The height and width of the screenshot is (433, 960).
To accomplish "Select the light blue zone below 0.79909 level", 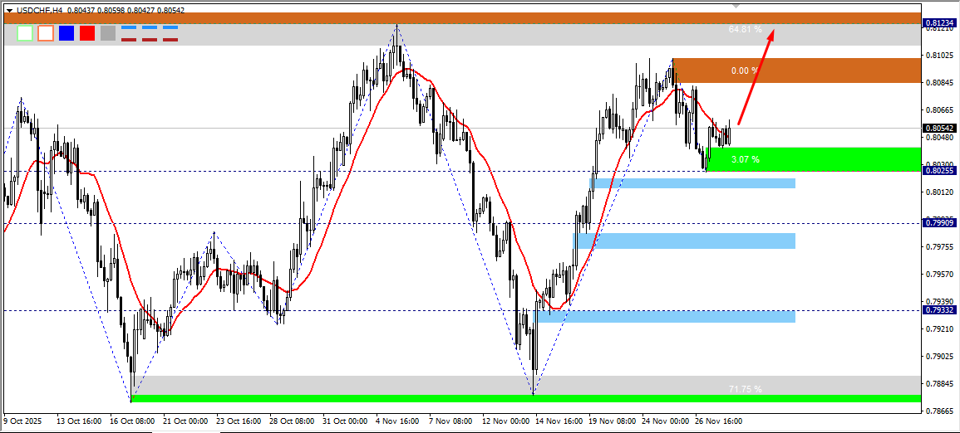I will 684,241.
